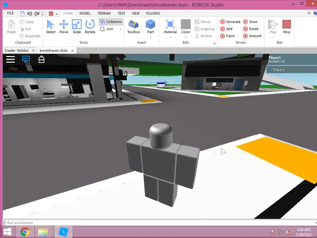Check the Join checkbox

tap(102, 29)
